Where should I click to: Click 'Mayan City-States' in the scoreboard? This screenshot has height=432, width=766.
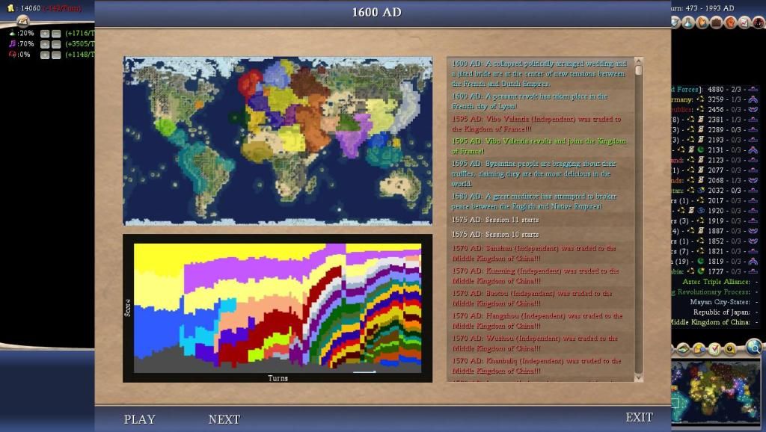tap(720, 302)
